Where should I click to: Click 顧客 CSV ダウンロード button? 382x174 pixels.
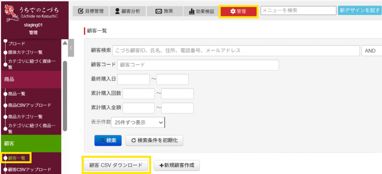(116, 165)
